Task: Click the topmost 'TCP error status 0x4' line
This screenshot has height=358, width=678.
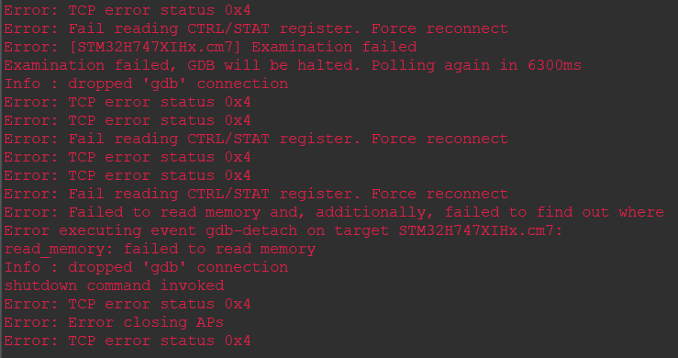Action: [x=128, y=9]
